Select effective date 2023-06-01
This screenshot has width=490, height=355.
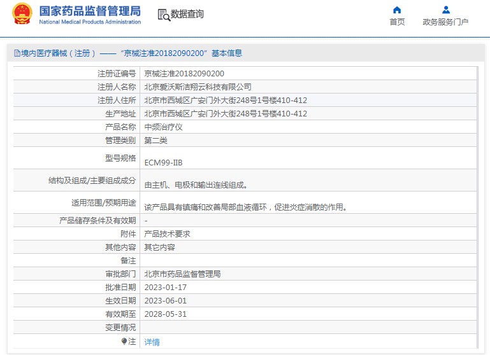165,301
